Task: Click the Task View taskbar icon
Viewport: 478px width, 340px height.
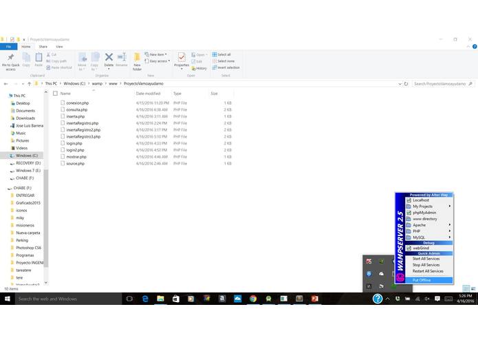Action: (129, 299)
